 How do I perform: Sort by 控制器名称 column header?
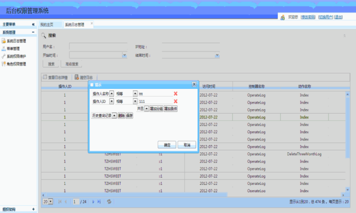pos(257,86)
